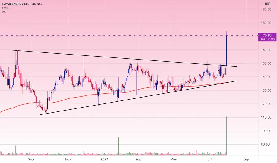Click the 110.00 price axis label
The width and height of the screenshot is (277, 163).
click(x=266, y=117)
